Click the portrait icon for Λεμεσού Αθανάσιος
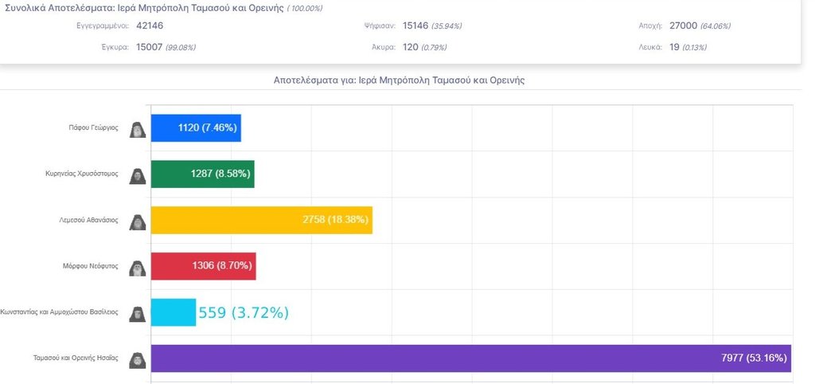 [138, 222]
